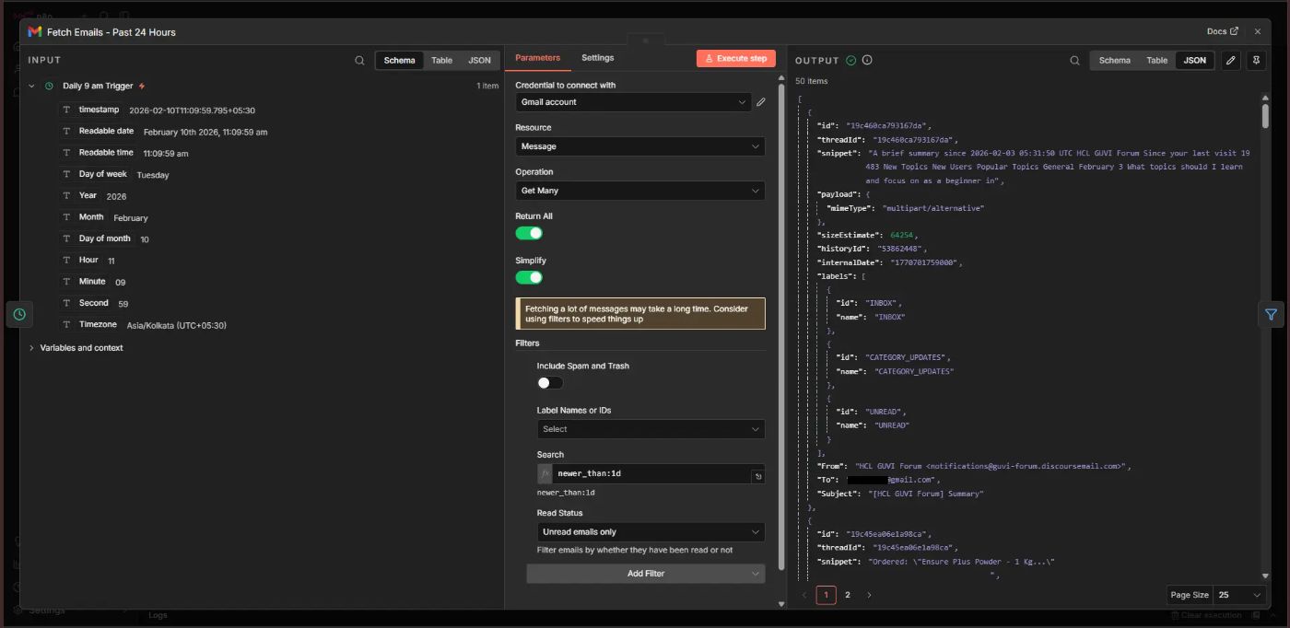Click the output panel search icon
1290x628 pixels.
[x=1074, y=61]
